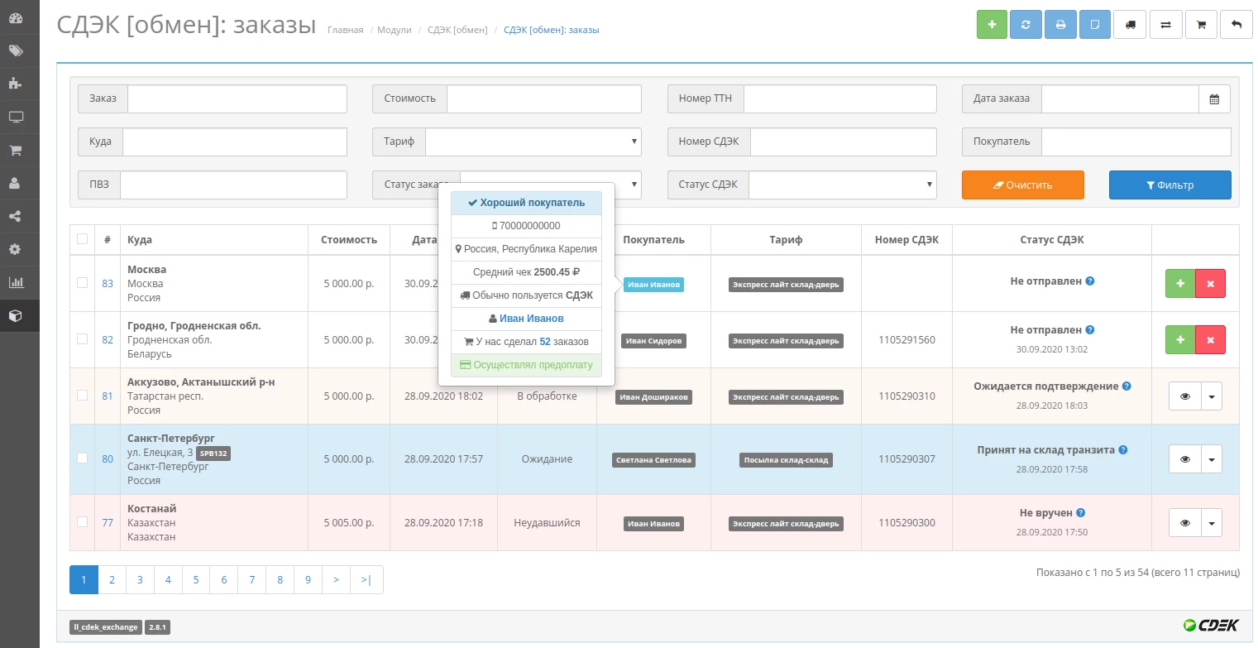The height and width of the screenshot is (648, 1258).
Task: Open the CDEK cube sidebar icon
Action: tap(16, 315)
